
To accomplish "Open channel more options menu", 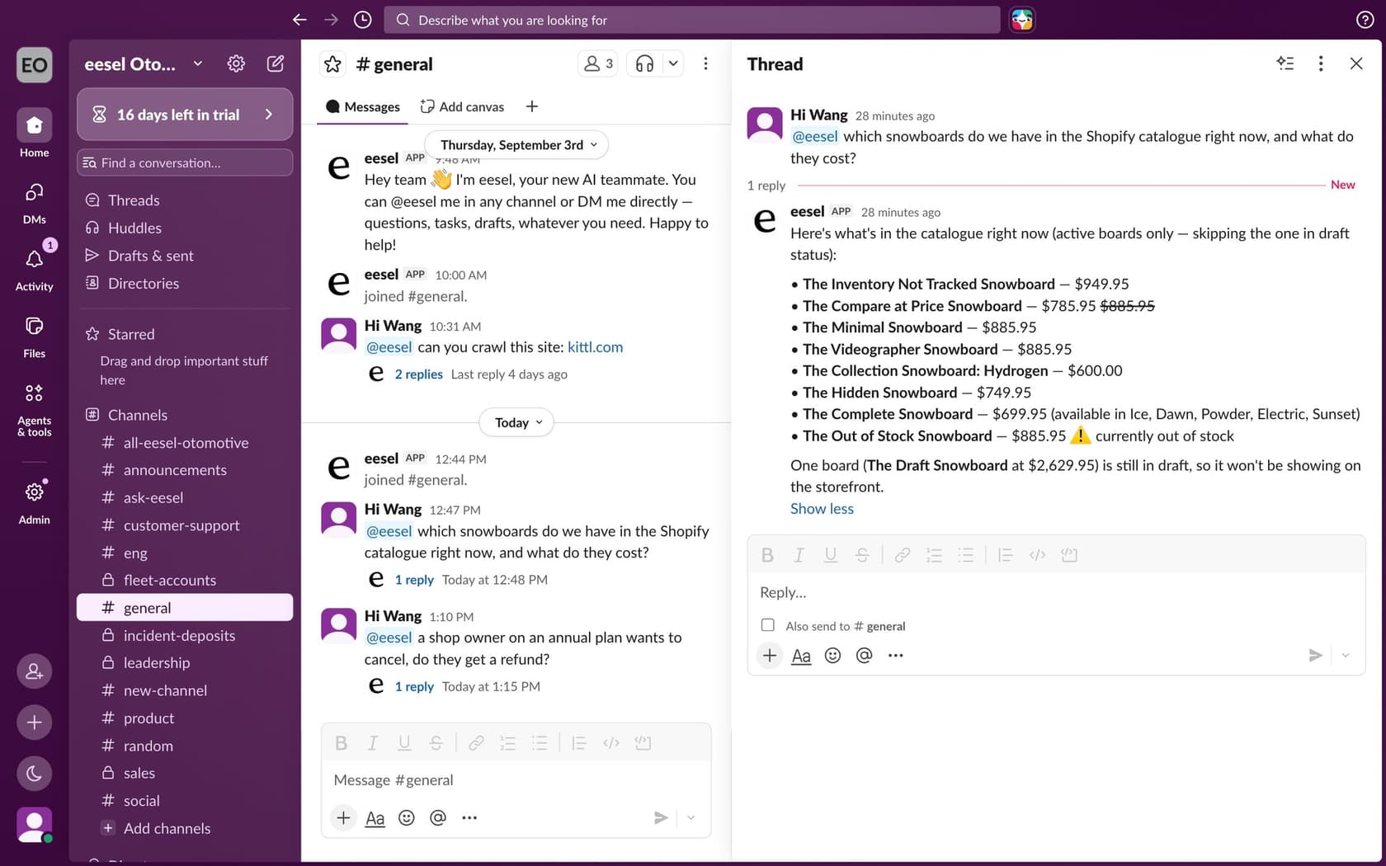I will (705, 64).
